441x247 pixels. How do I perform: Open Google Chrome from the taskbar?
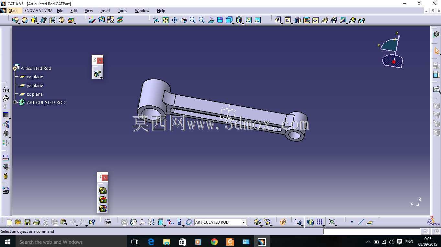[214, 242]
